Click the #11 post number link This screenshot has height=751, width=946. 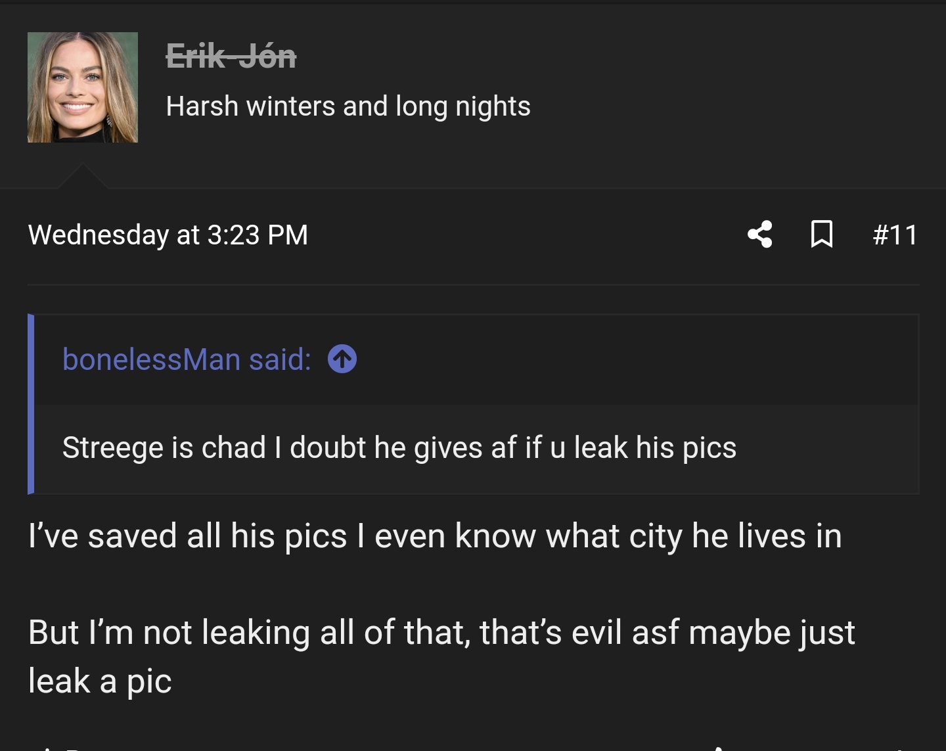pos(895,235)
